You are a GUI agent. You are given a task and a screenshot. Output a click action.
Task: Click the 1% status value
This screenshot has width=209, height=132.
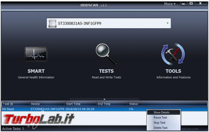click(131, 109)
